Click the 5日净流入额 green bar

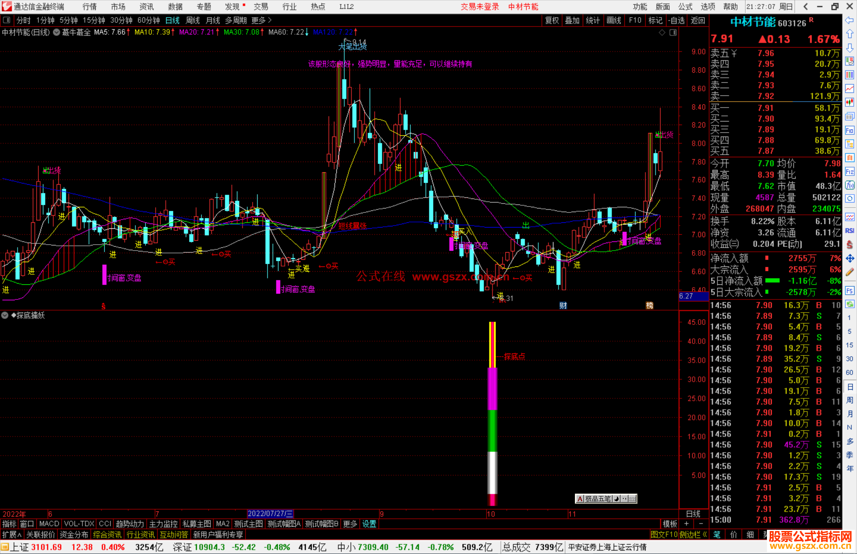(772, 280)
